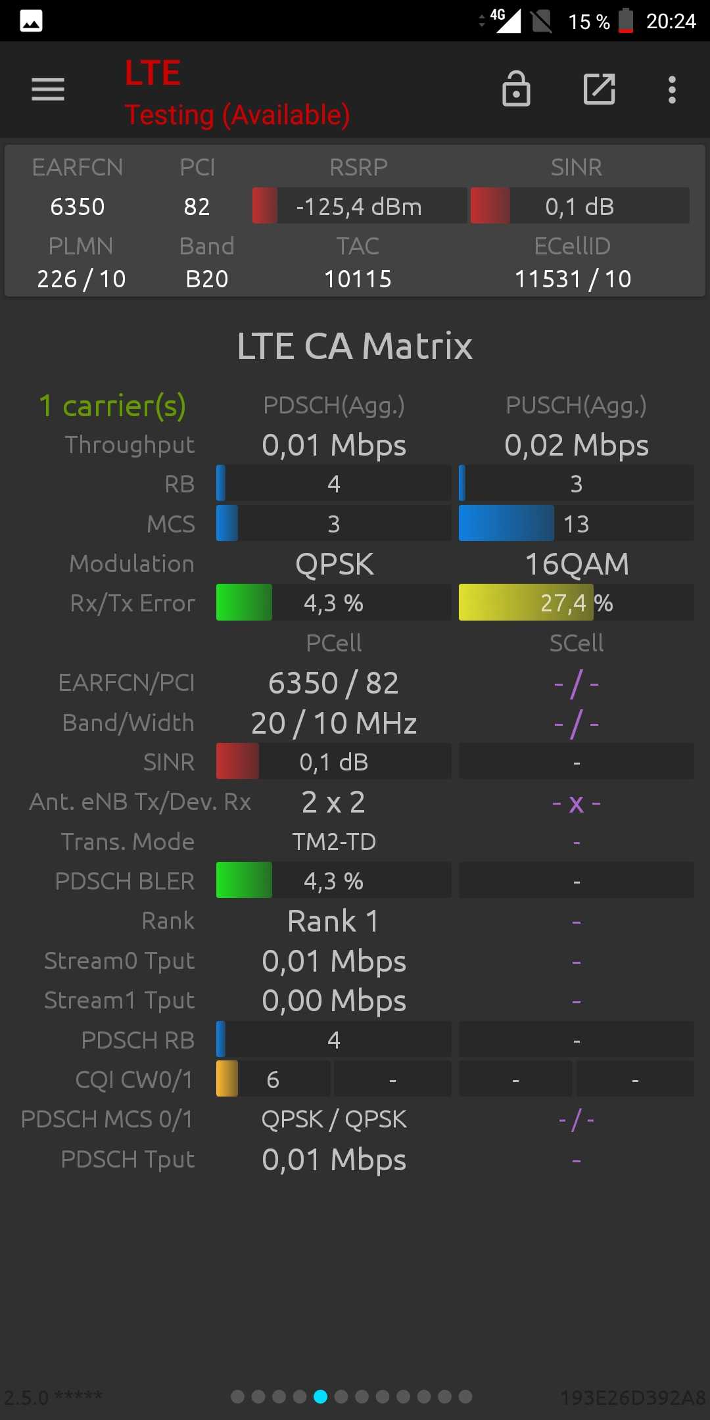
Task: Open the hamburger navigation menu
Action: pos(48,89)
